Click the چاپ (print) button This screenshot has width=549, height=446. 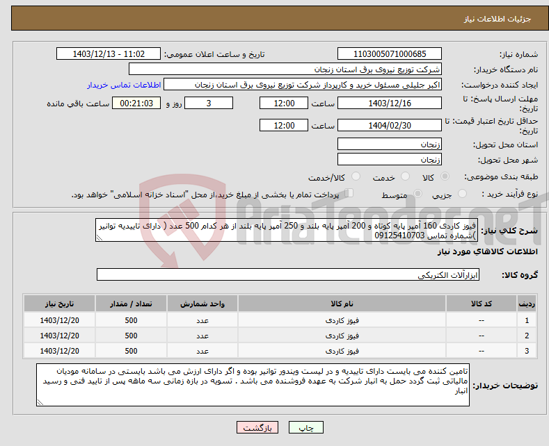[305, 427]
